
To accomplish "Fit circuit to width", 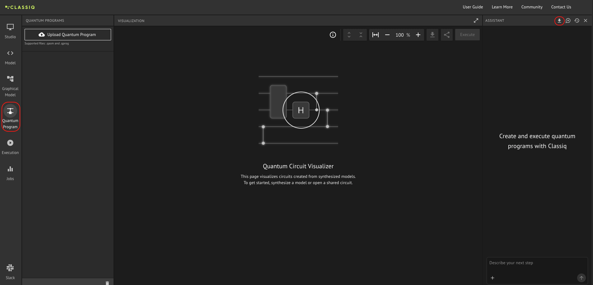I will [376, 35].
